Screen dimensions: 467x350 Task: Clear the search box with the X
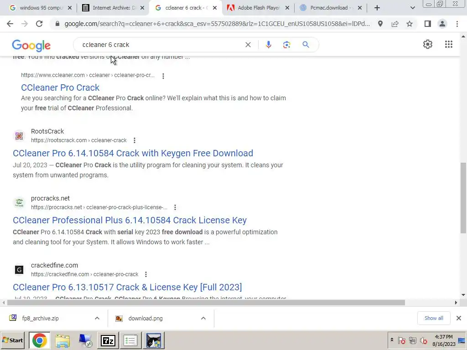(x=248, y=45)
